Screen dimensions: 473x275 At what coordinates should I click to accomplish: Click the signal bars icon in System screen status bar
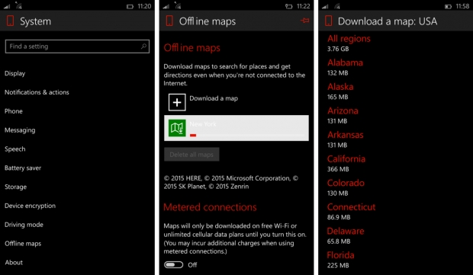click(7, 6)
